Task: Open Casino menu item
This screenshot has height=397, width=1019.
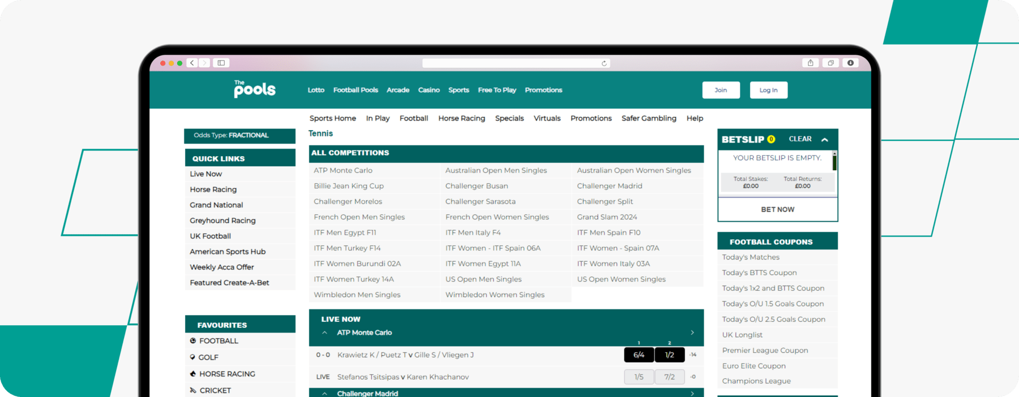Action: coord(429,90)
